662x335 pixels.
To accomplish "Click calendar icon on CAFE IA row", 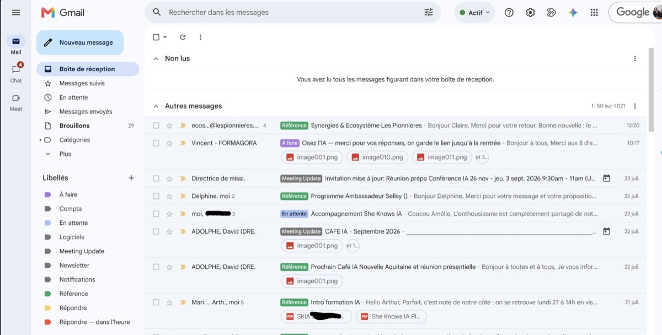I will [x=606, y=231].
